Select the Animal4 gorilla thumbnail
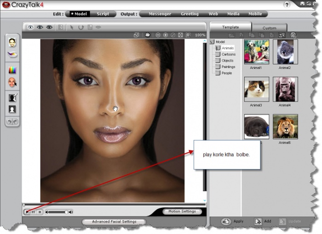The height and width of the screenshot is (234, 322). click(285, 89)
